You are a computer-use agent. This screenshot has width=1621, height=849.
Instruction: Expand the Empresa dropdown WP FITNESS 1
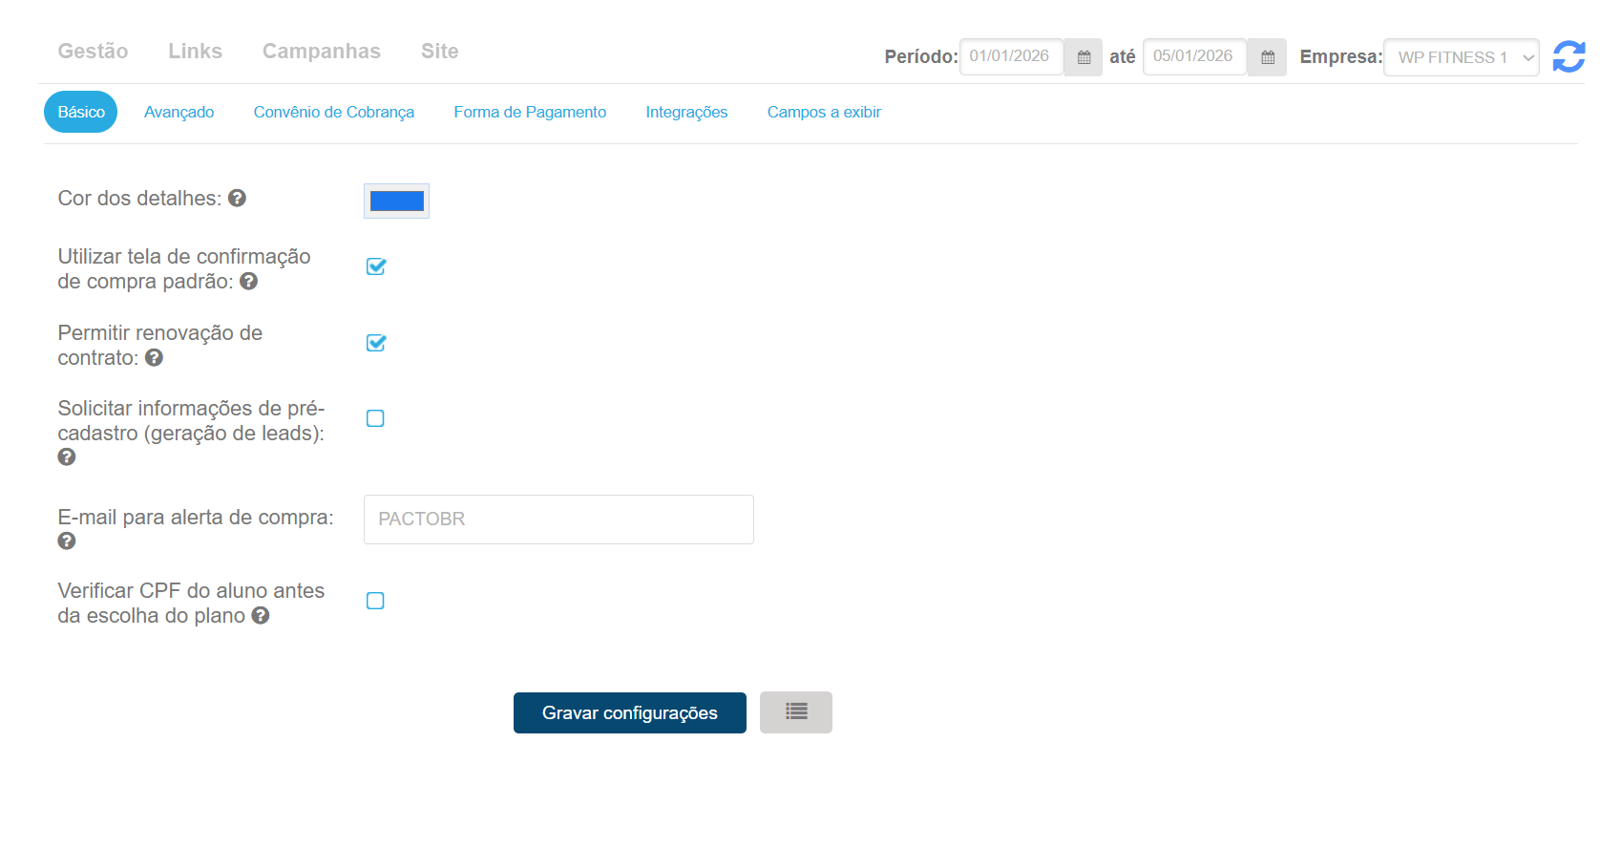(1461, 57)
